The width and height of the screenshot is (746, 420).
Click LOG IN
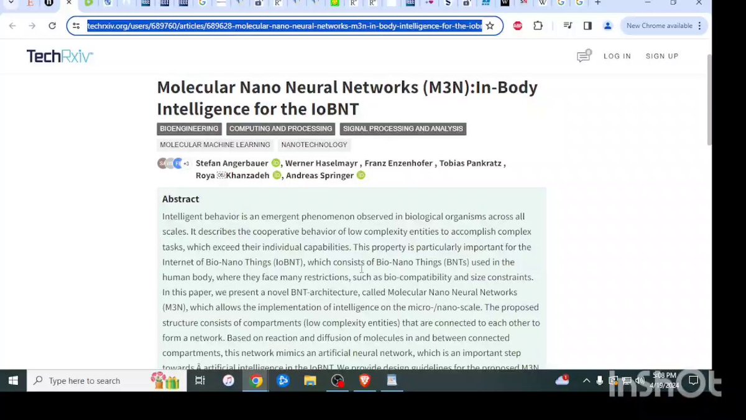pos(617,57)
